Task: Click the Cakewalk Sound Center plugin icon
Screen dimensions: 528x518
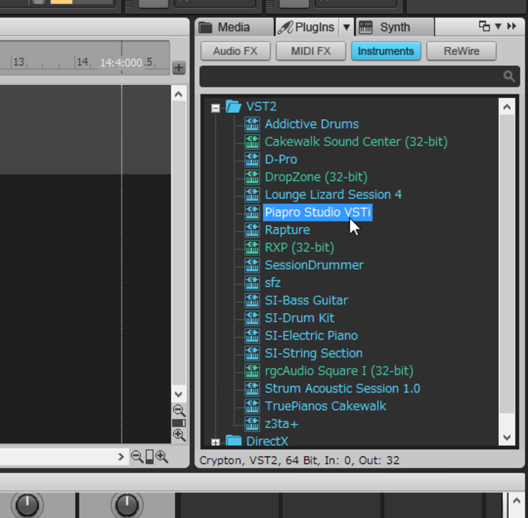Action: pos(252,141)
